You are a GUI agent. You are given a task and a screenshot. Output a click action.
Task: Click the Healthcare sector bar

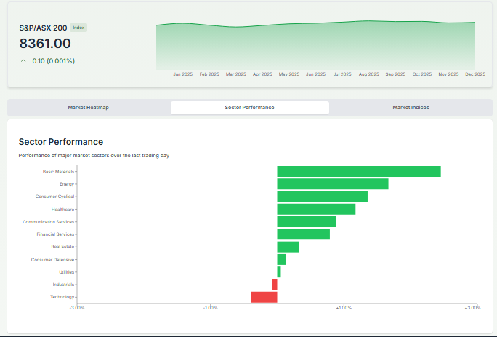pos(316,209)
